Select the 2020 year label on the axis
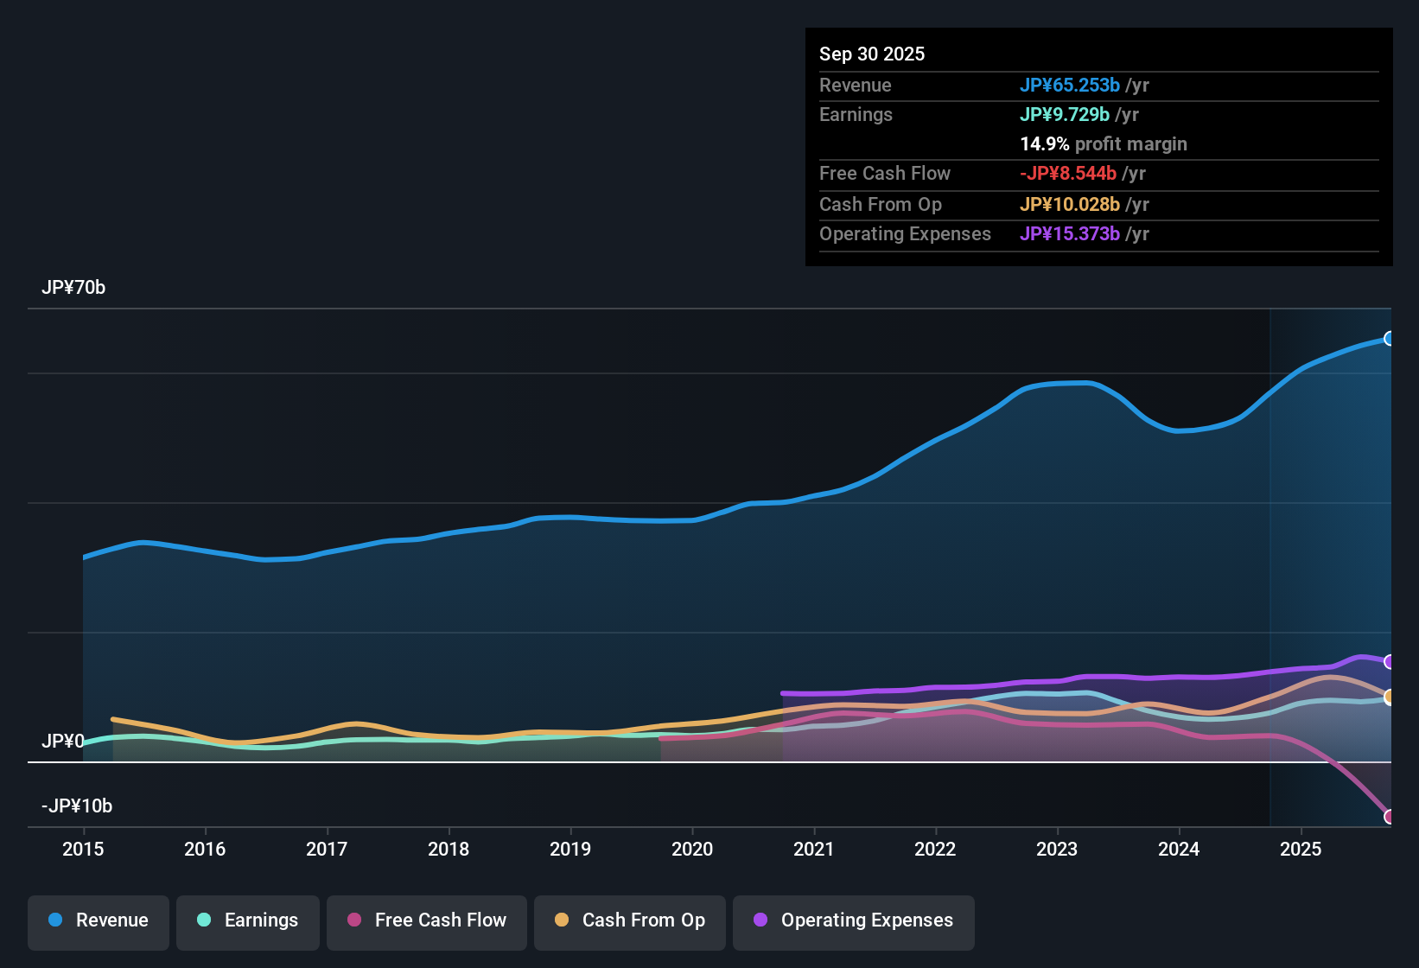 [692, 850]
